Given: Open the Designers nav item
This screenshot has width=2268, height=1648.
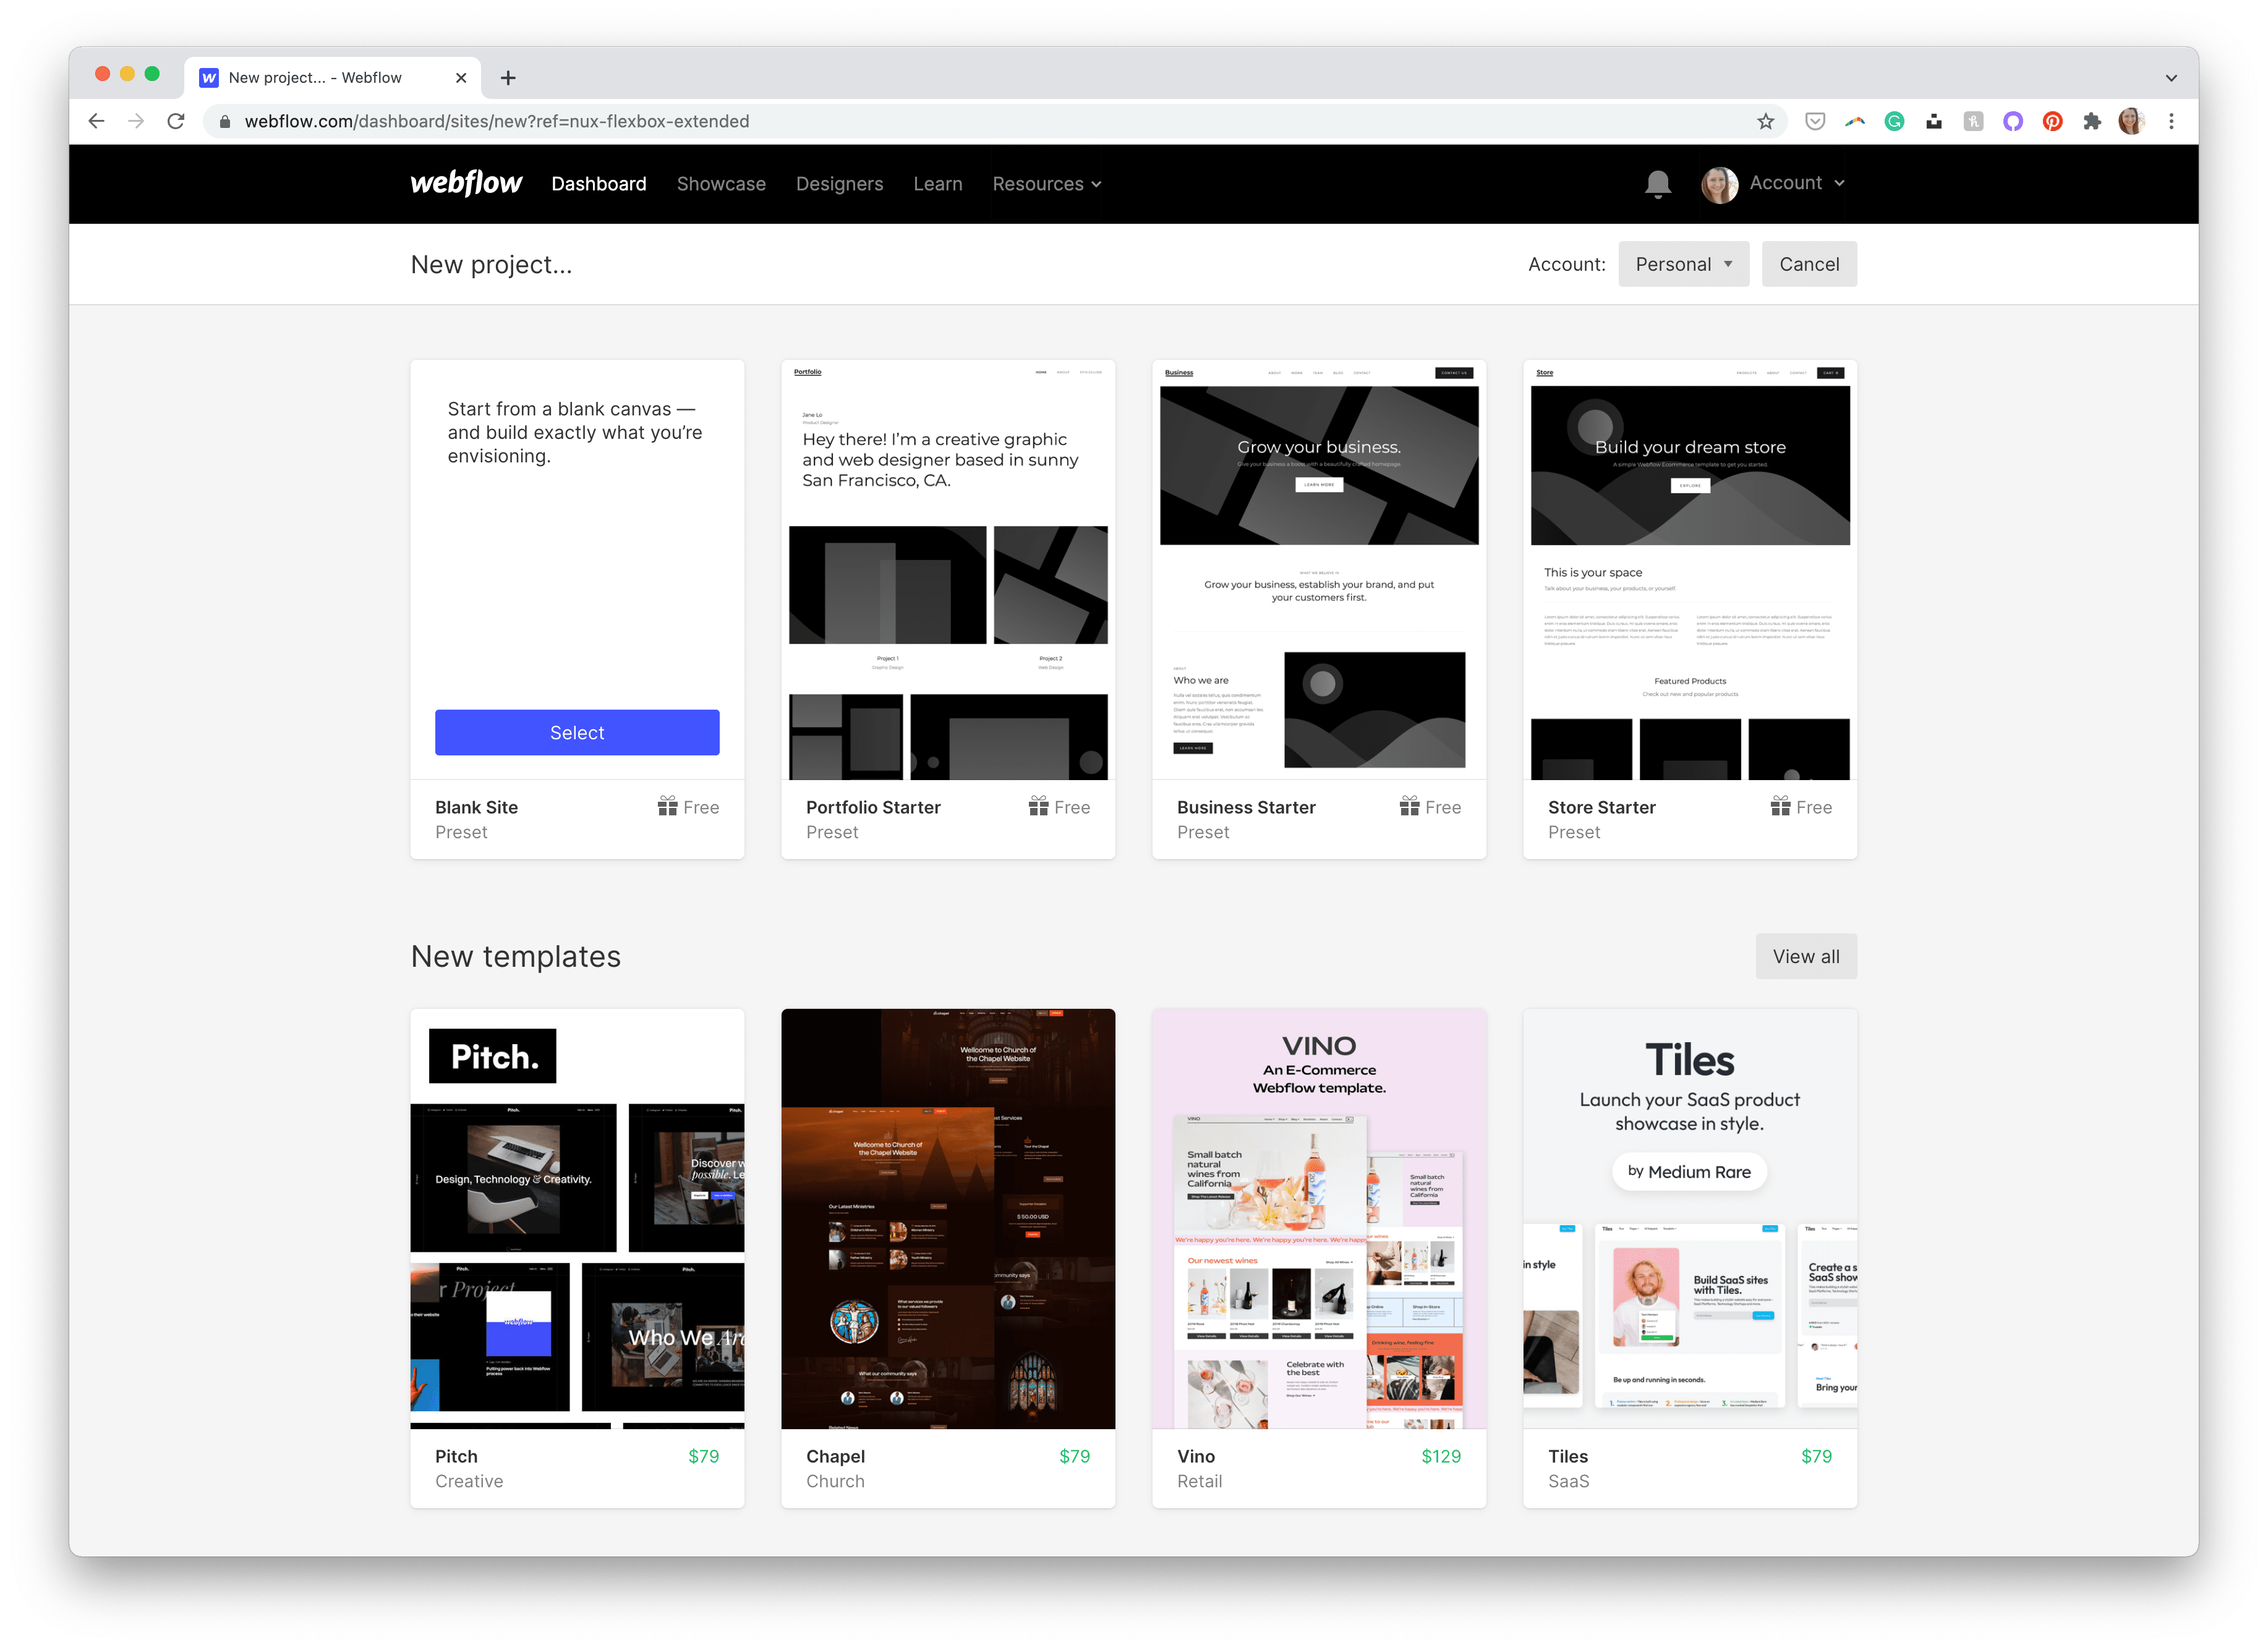Looking at the screenshot, I should click(839, 184).
